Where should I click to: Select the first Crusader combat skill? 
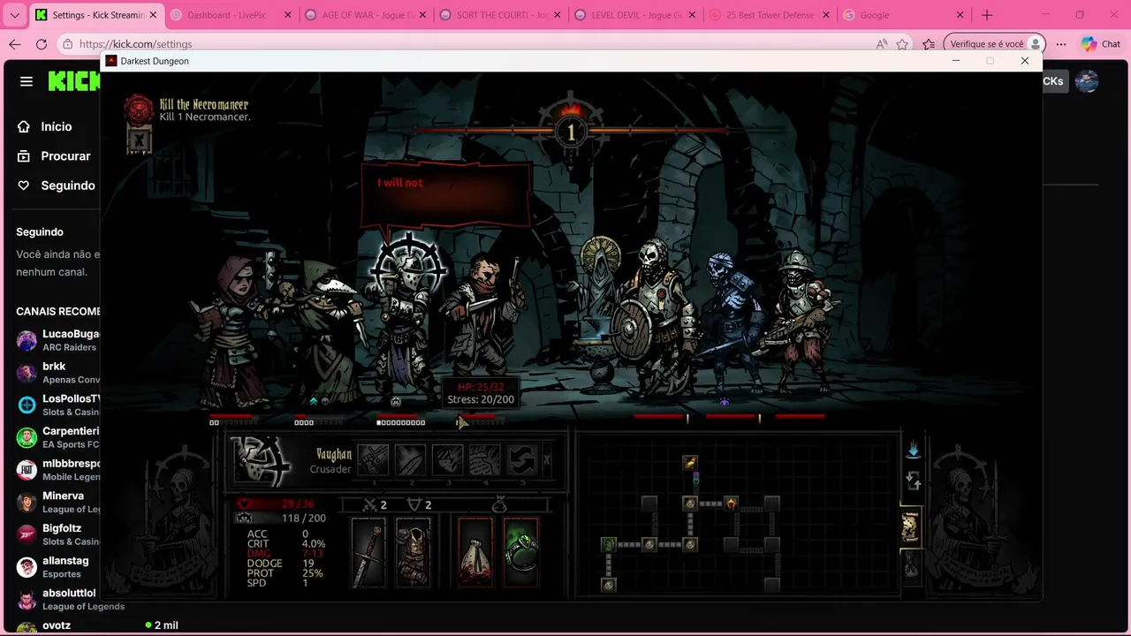pyautogui.click(x=373, y=460)
